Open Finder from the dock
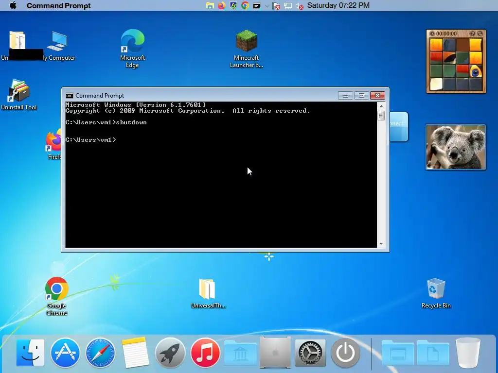 pos(31,353)
